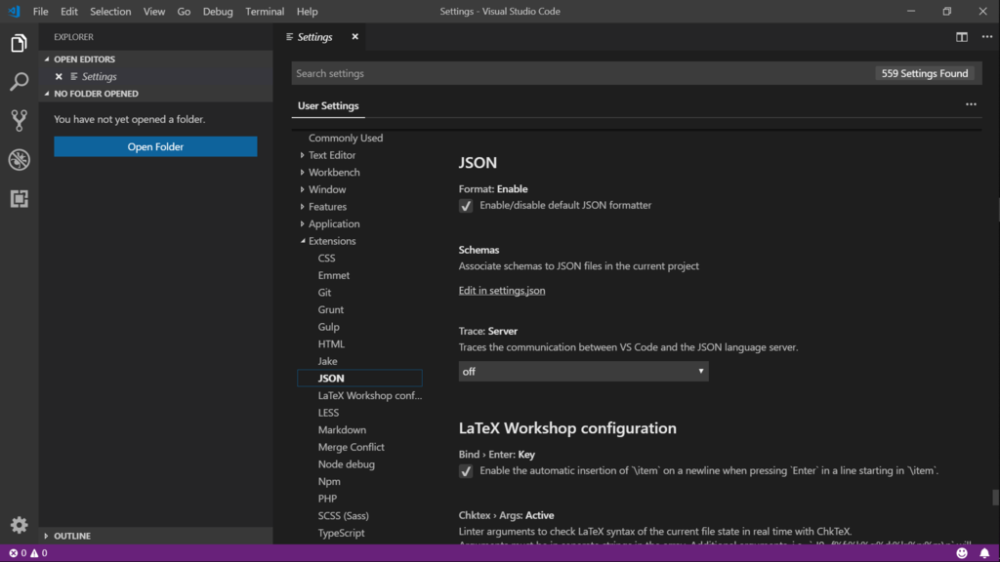Viewport: 1000px width, 562px height.
Task: Open Trace Server dropdown set to off
Action: tap(584, 372)
